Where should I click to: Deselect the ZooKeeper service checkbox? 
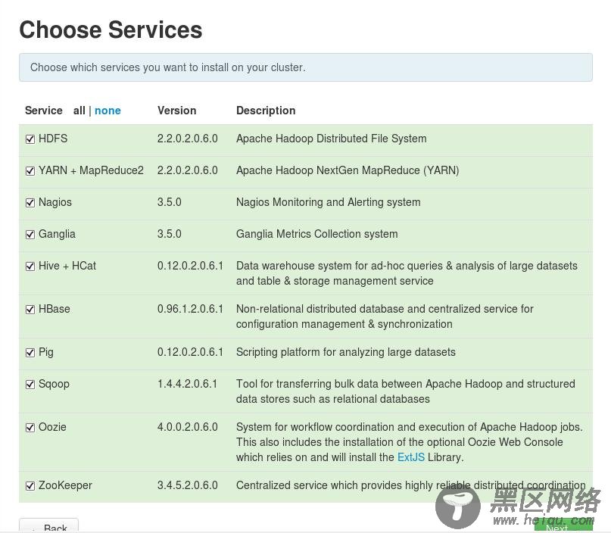[30, 486]
